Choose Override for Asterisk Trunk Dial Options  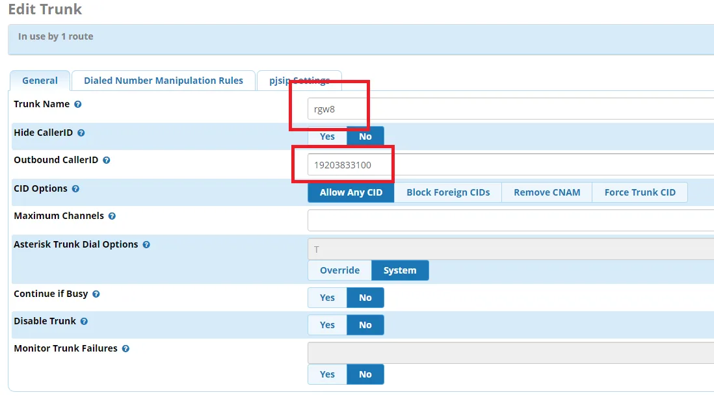339,270
